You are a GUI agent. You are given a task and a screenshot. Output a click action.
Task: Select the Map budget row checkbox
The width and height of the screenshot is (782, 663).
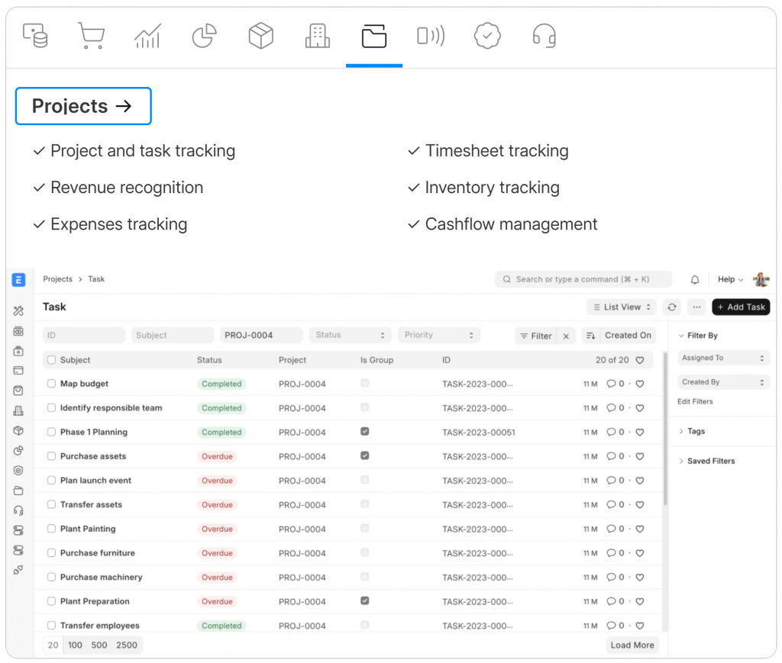[52, 384]
